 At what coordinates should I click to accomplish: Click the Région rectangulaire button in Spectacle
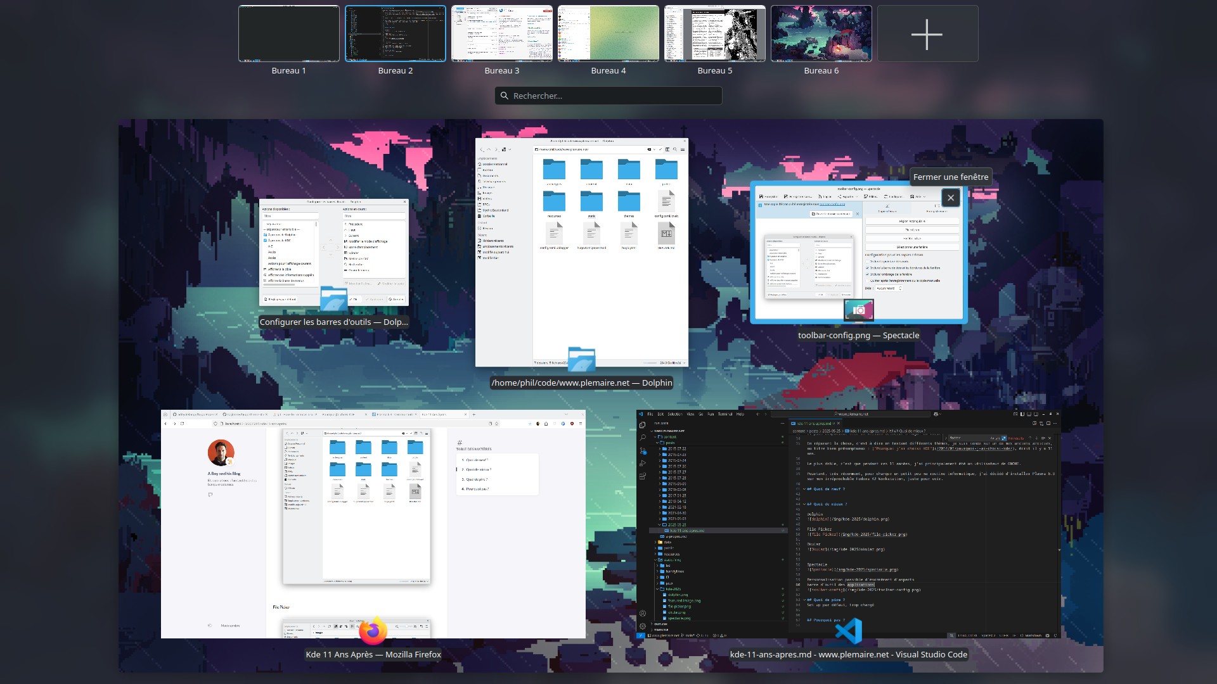(912, 221)
